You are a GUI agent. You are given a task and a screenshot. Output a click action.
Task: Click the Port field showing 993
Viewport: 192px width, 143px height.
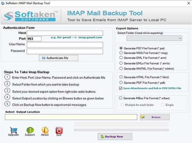point(34,39)
